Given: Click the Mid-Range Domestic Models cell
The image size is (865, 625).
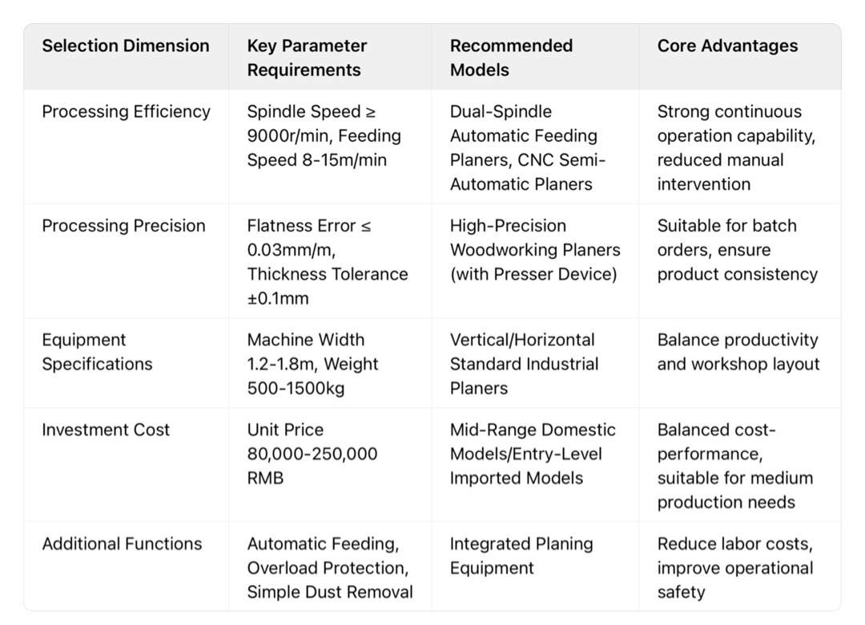Looking at the screenshot, I should click(532, 454).
